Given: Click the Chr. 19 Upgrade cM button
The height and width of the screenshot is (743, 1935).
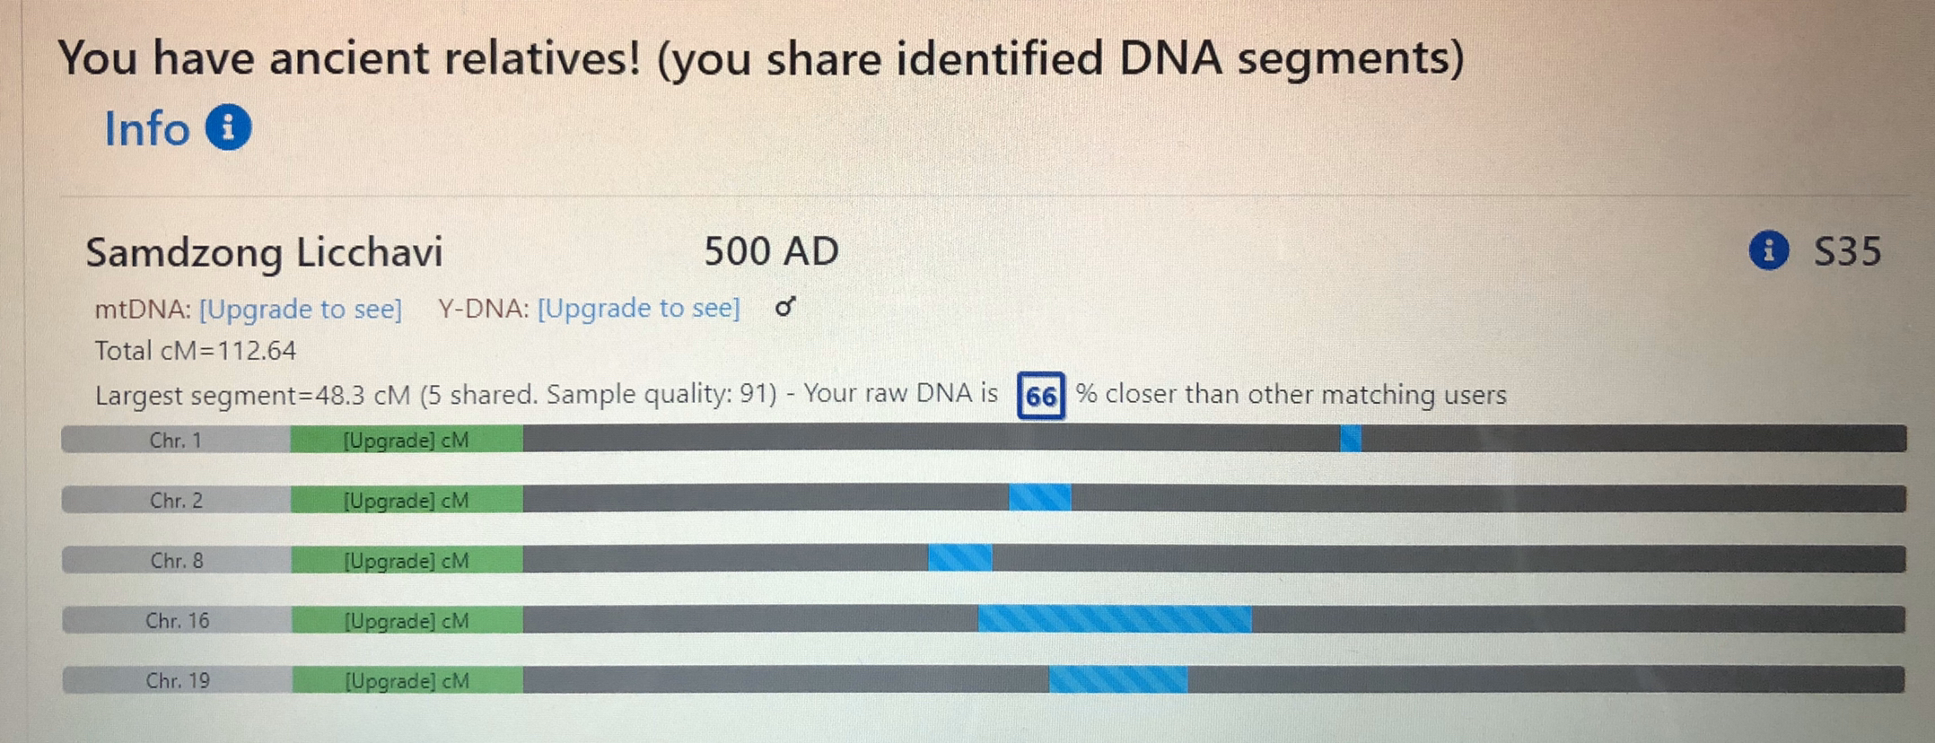Looking at the screenshot, I should pos(407,680).
